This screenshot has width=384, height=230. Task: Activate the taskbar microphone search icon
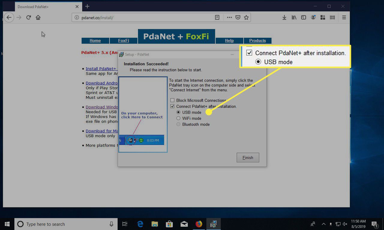111,224
